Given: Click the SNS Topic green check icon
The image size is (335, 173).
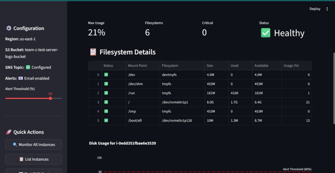Looking at the screenshot, I should [x=28, y=67].
